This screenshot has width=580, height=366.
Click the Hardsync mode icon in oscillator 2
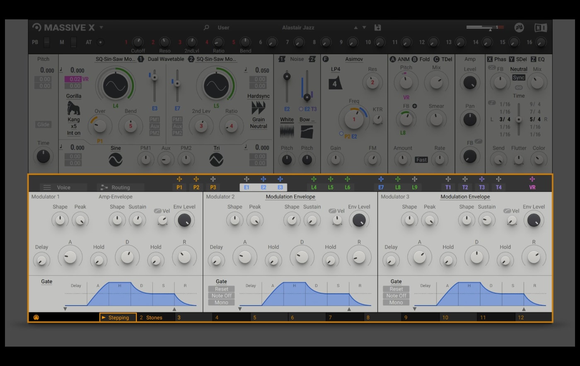point(259,108)
